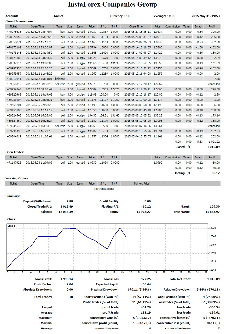This screenshot has height=334, width=226.
Task: Click the InstaForex Companies Group title
Action: point(112,4)
